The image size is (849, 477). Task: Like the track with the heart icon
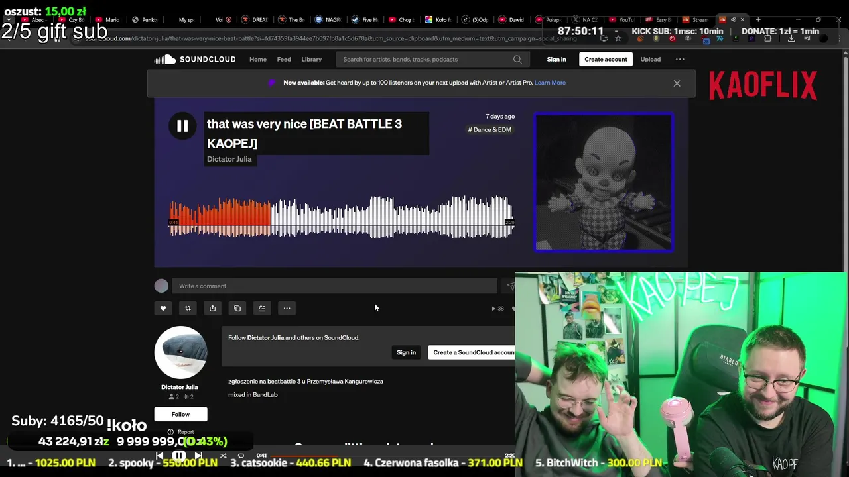coord(163,308)
